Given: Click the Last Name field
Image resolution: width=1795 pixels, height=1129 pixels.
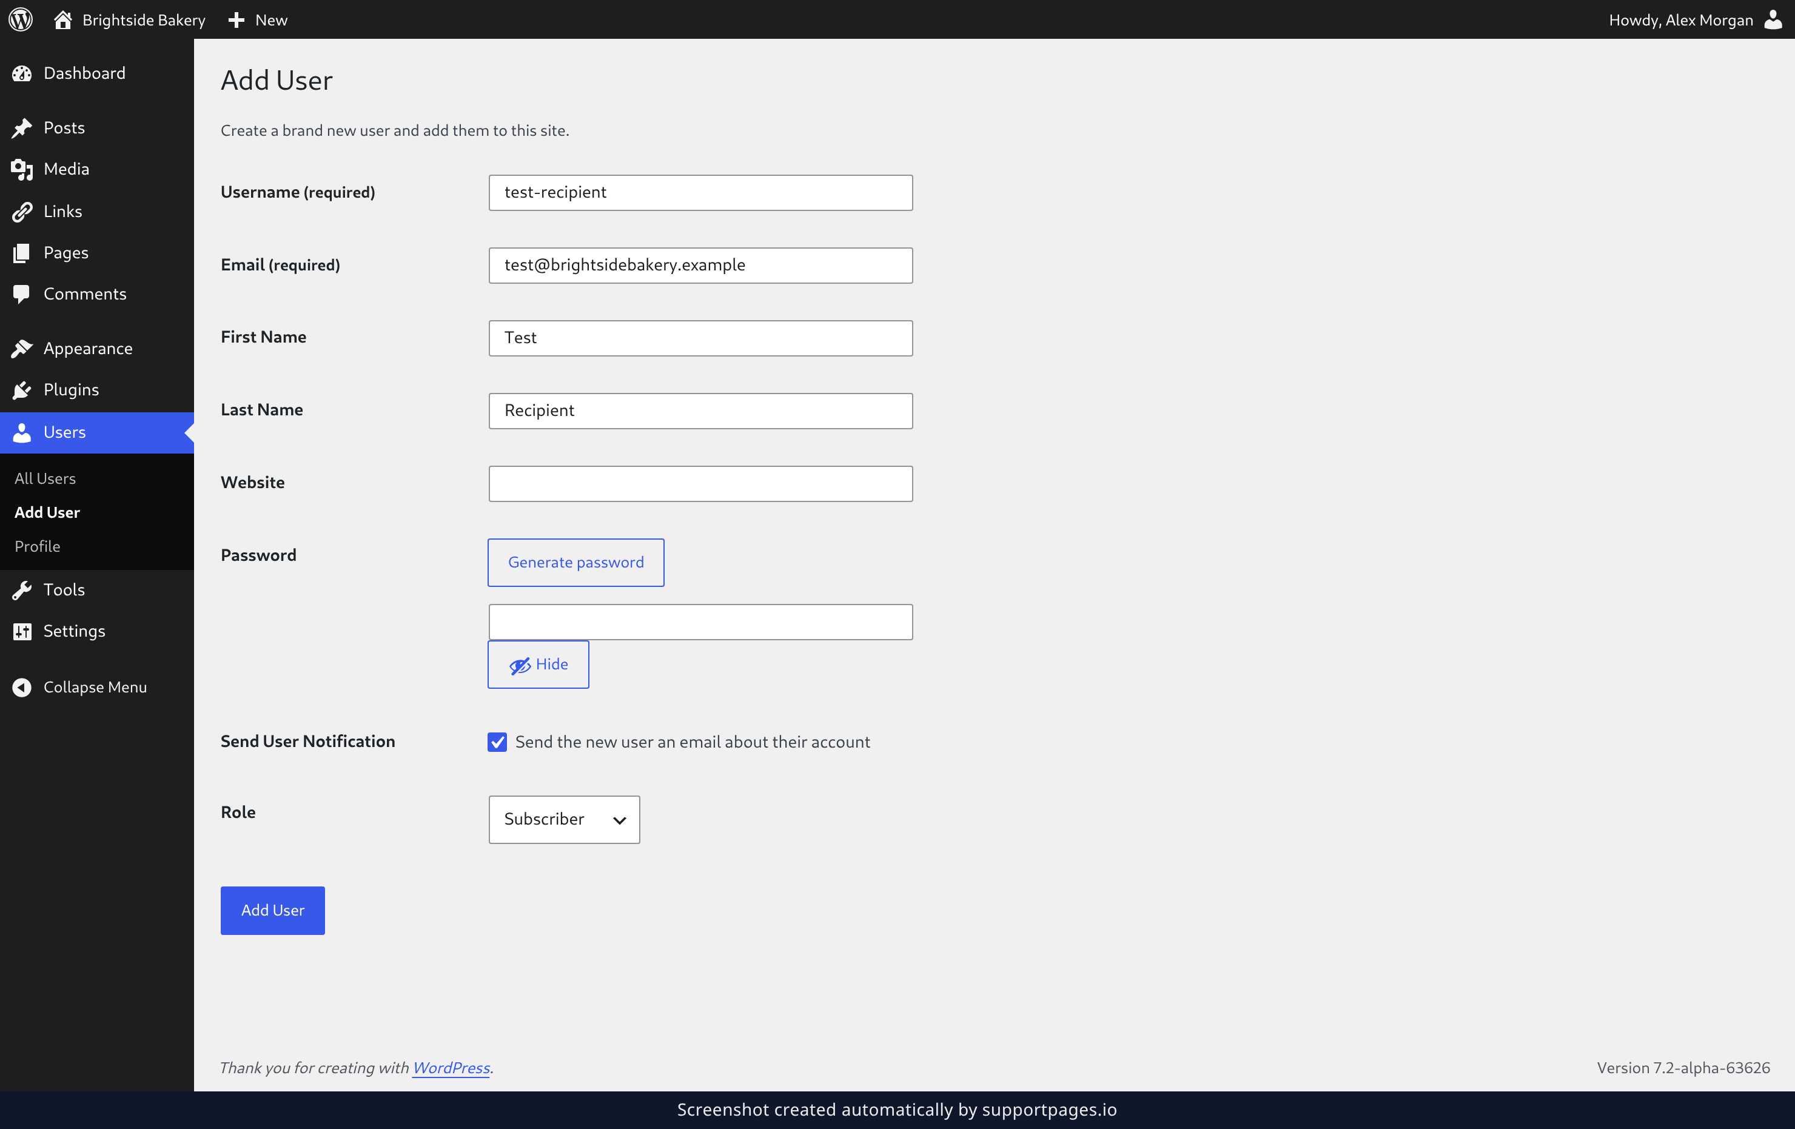Looking at the screenshot, I should [x=700, y=410].
